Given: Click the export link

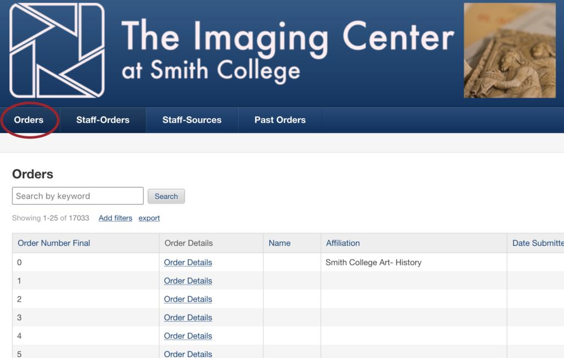Looking at the screenshot, I should [149, 218].
